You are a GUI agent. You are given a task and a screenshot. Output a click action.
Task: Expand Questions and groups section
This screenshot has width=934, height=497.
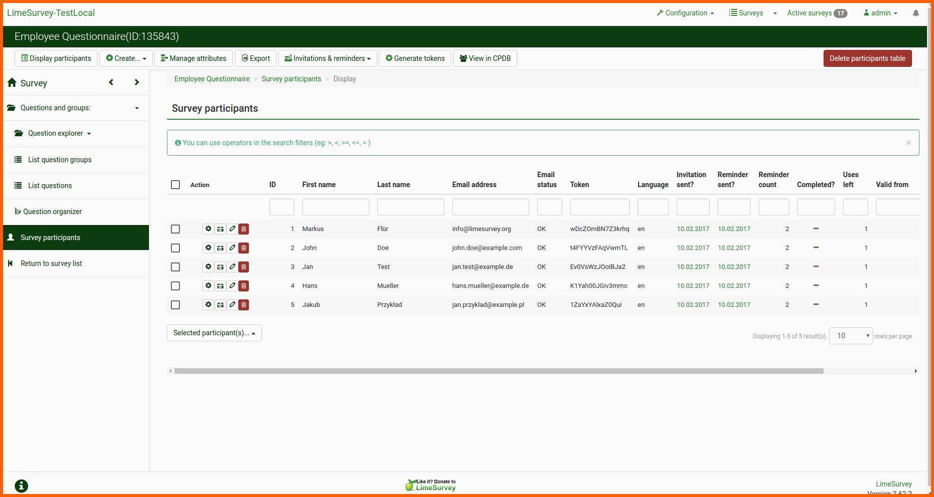[76, 108]
